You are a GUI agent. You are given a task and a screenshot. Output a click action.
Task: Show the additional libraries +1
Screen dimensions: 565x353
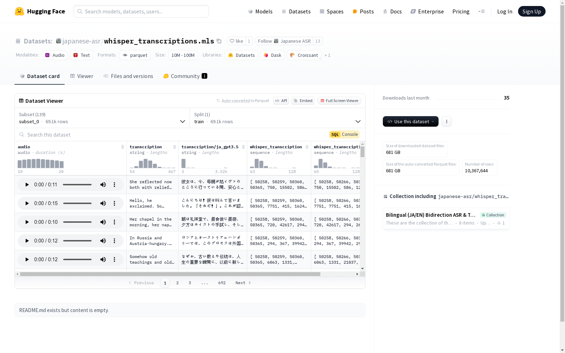point(327,55)
